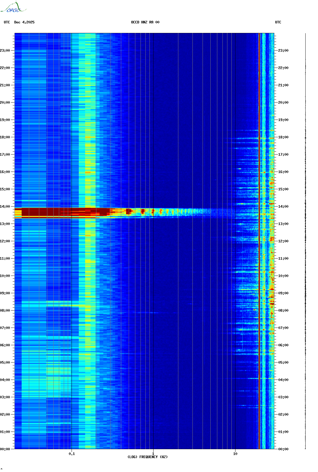Click the 23:00 label on the left axis

click(5, 51)
